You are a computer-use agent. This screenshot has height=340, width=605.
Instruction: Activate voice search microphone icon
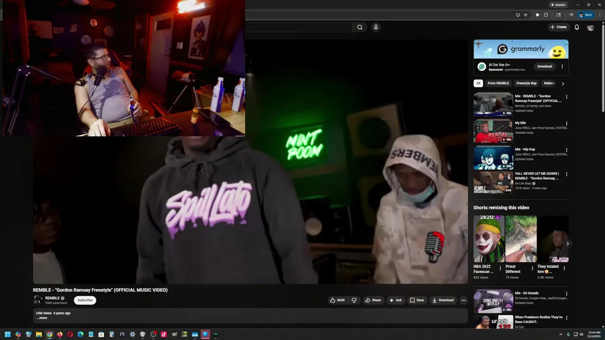coord(376,27)
